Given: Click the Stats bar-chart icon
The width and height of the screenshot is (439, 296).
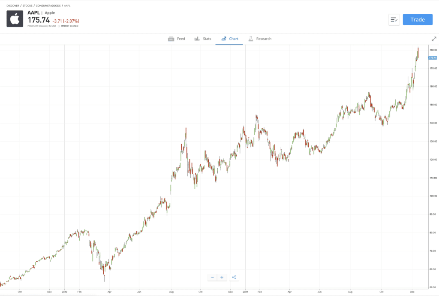Looking at the screenshot, I should pyautogui.click(x=197, y=39).
